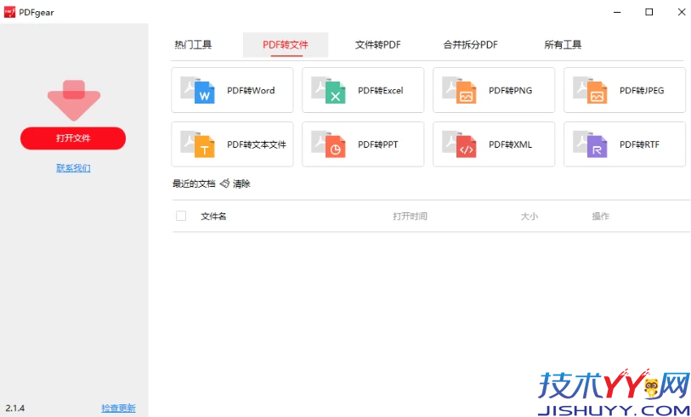
Task: Click the version number 2.1.4
Action: pyautogui.click(x=15, y=409)
